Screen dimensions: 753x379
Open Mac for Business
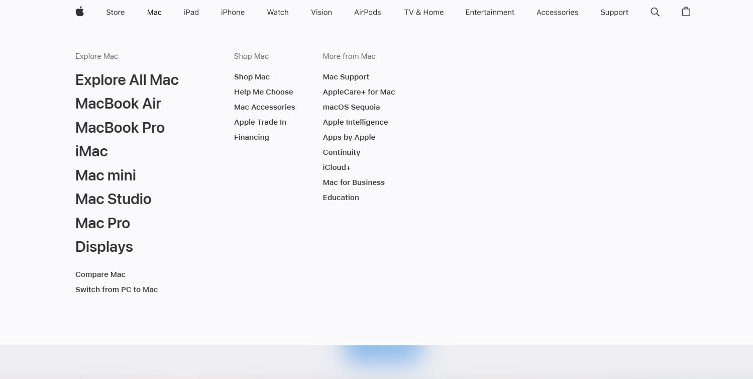pos(354,182)
